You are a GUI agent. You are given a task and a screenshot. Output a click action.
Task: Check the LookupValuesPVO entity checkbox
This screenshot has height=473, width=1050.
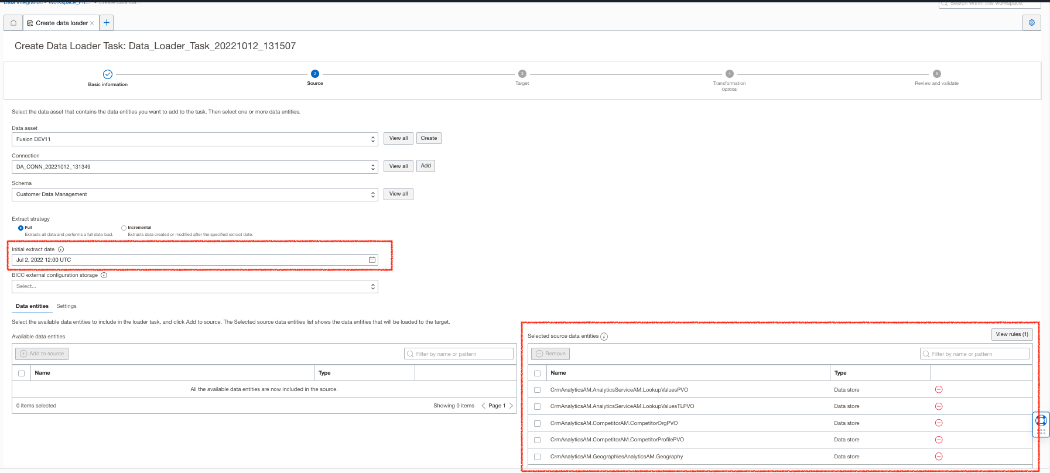pyautogui.click(x=537, y=390)
